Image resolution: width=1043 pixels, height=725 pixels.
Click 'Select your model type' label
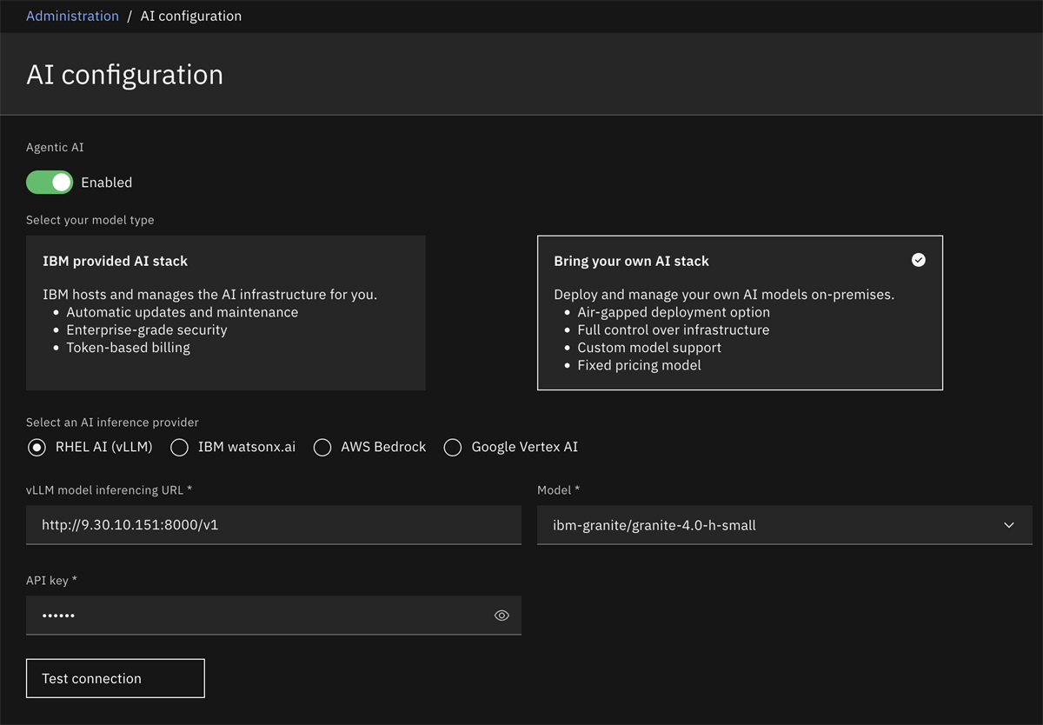pos(90,220)
